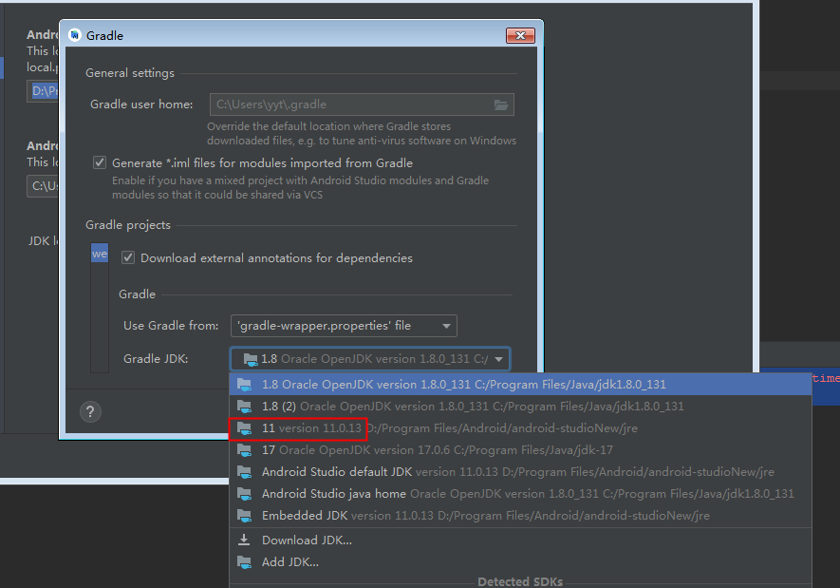
Task: Click the download icon beside Download JDK
Action: point(245,540)
